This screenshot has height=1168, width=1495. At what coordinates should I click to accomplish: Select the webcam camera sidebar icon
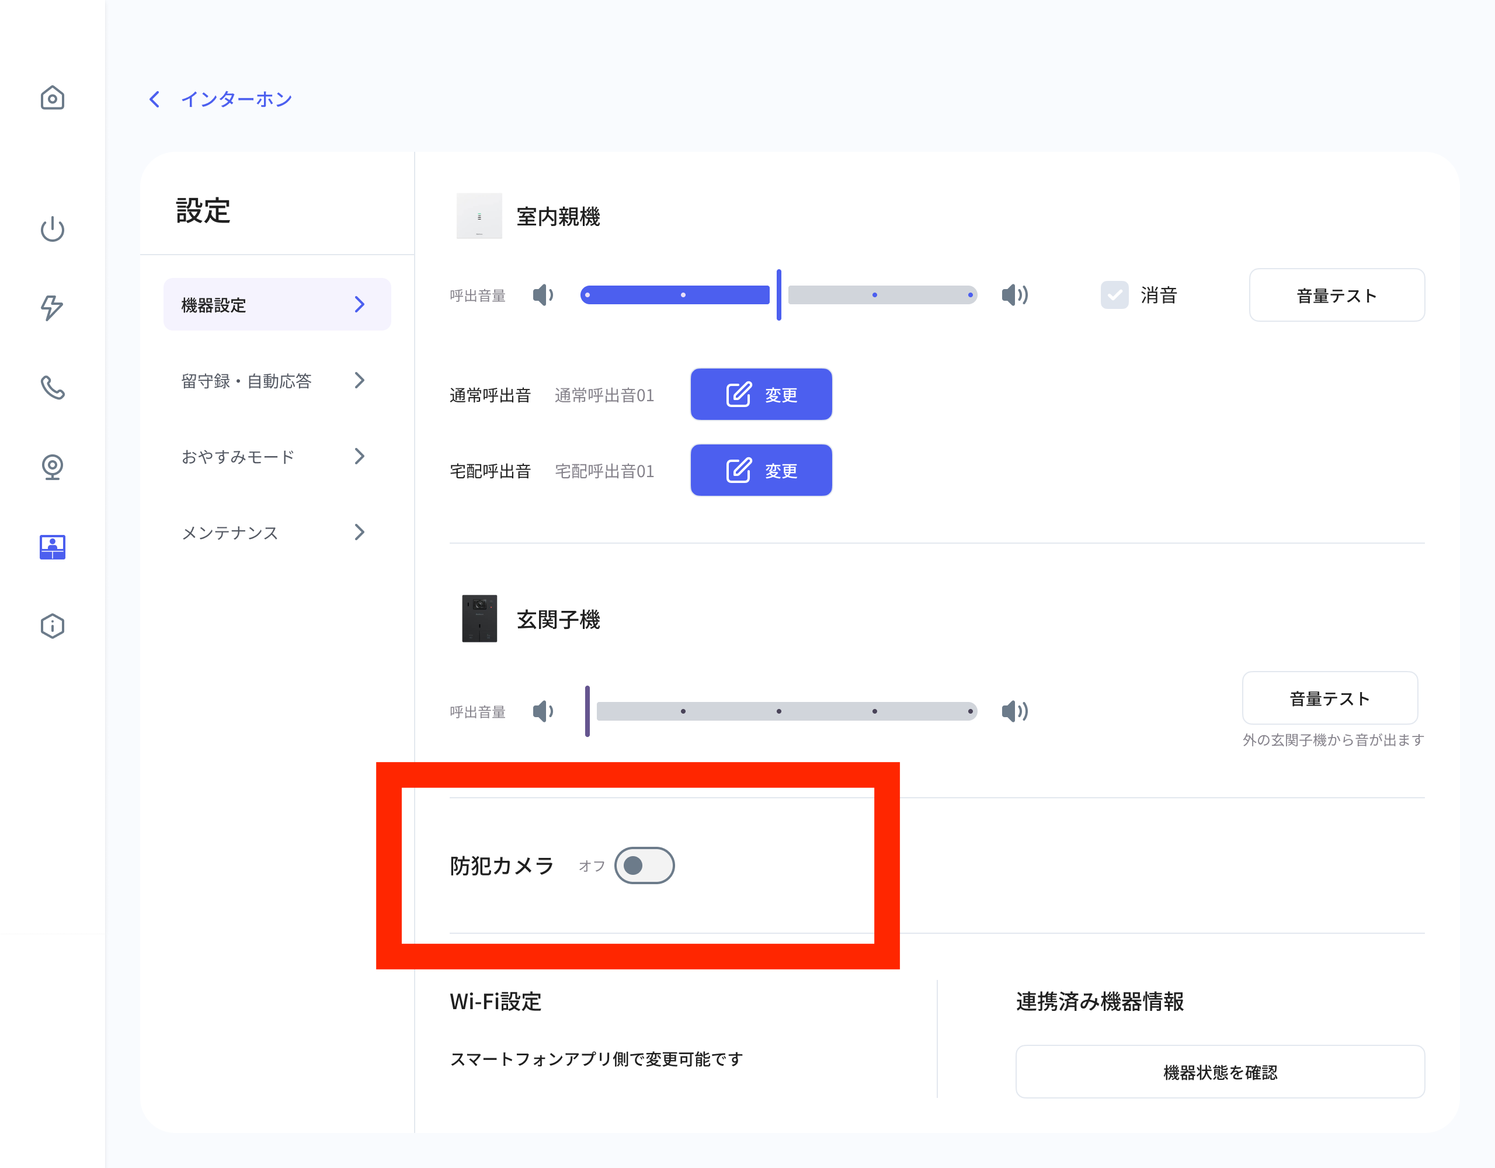point(53,467)
